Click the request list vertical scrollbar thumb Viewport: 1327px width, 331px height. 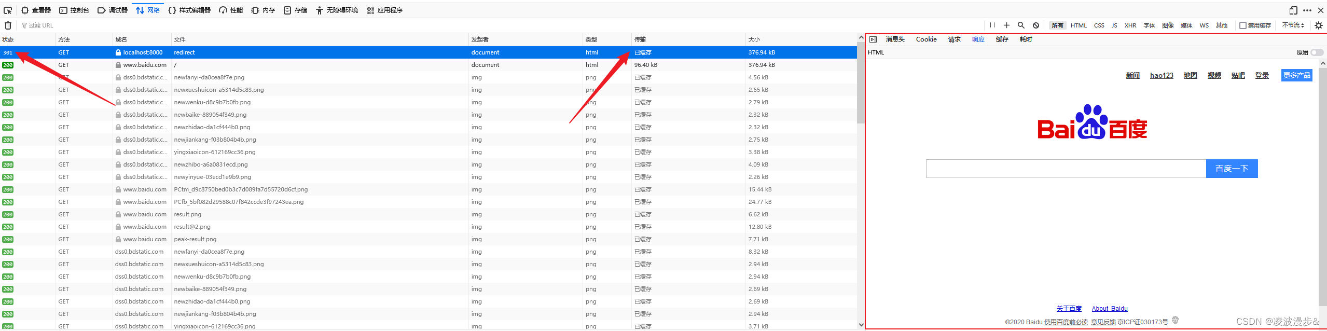click(x=861, y=83)
